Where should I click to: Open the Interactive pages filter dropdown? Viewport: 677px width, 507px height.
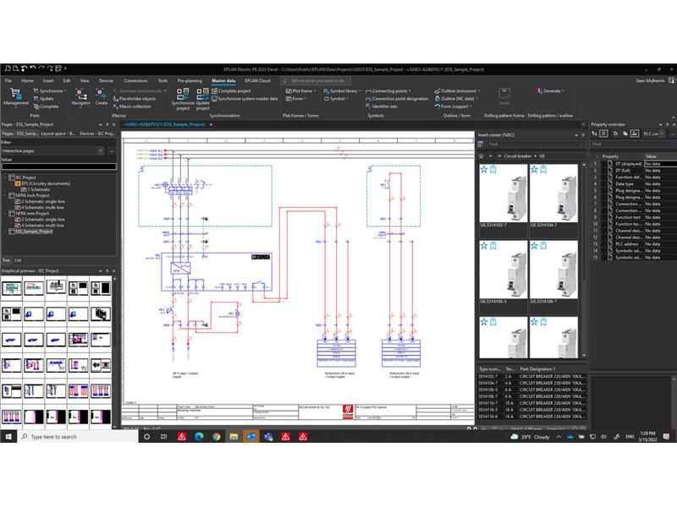(x=100, y=151)
